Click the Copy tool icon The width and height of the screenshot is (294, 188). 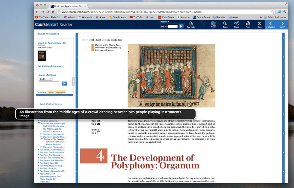213,25
